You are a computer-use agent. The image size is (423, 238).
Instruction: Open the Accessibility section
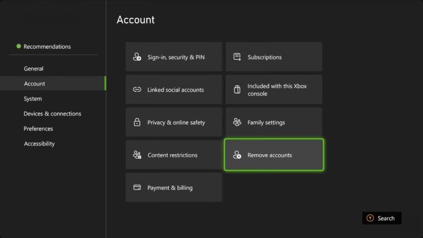pyautogui.click(x=39, y=143)
